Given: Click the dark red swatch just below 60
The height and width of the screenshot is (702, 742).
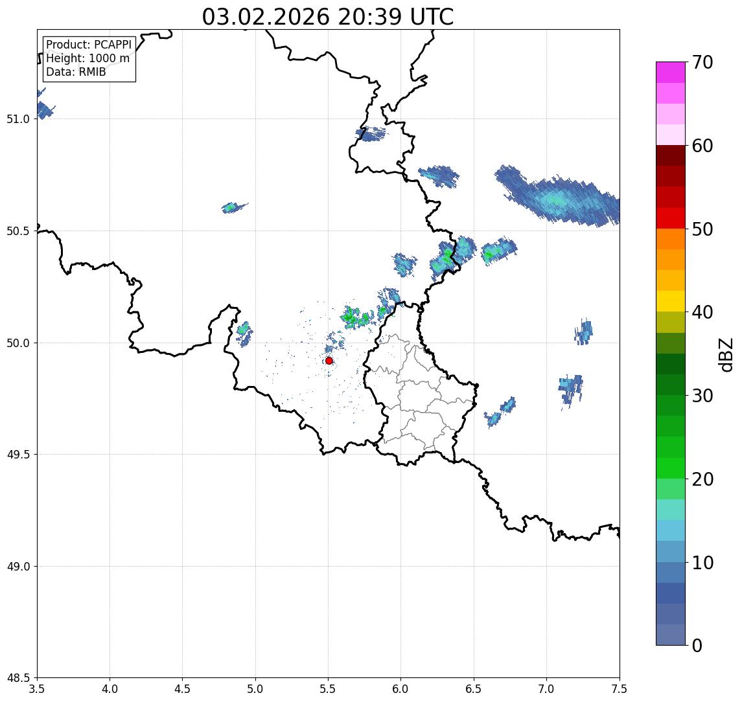Looking at the screenshot, I should click(x=671, y=155).
